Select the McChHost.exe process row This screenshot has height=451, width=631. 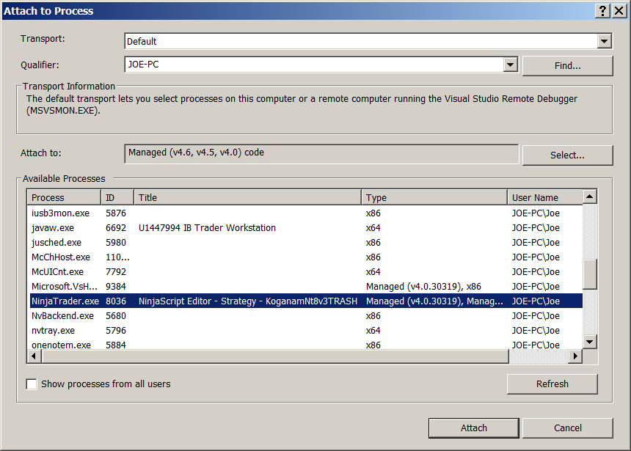(306, 257)
